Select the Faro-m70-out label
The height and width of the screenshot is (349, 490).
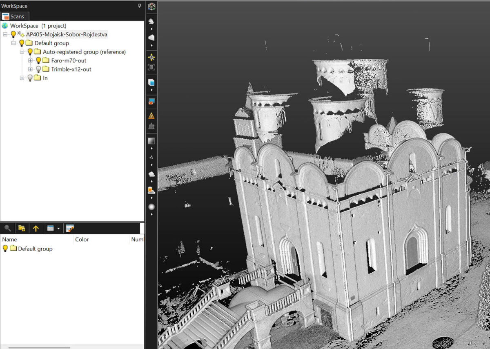[69, 60]
